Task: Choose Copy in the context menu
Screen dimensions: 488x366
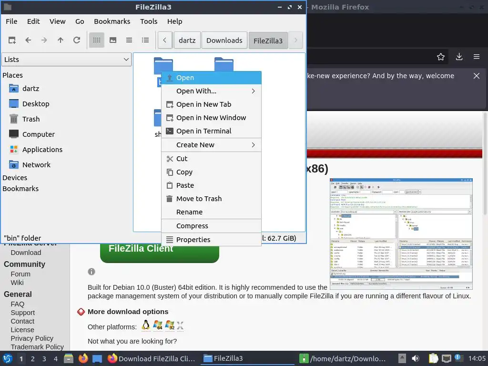Action: coord(211,172)
